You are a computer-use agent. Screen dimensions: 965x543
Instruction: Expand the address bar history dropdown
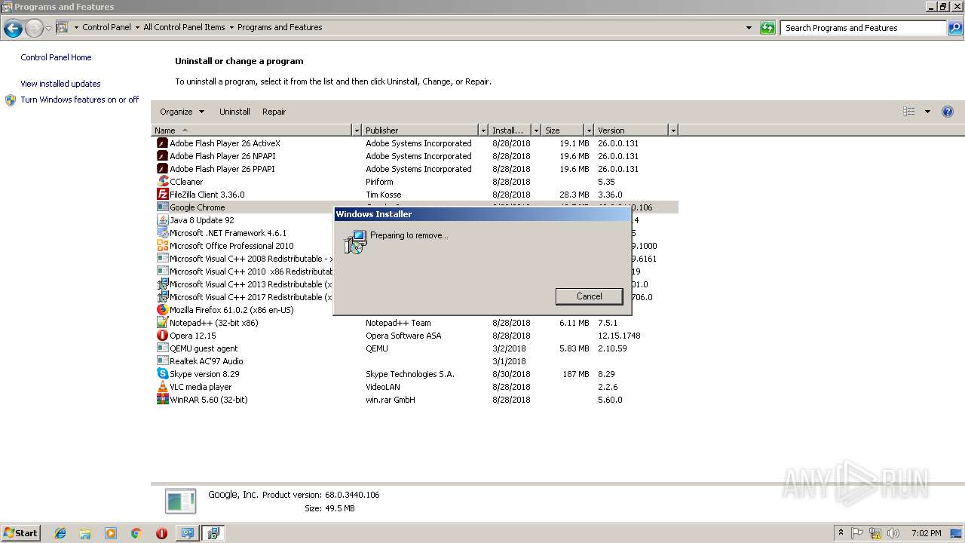coord(749,28)
